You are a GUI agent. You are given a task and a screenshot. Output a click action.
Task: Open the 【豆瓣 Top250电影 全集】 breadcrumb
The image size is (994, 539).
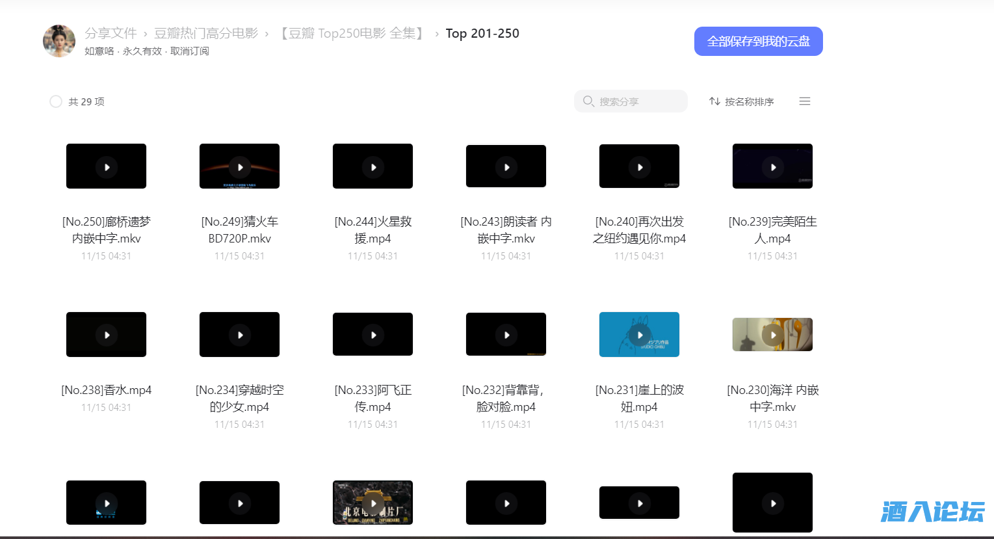point(352,33)
